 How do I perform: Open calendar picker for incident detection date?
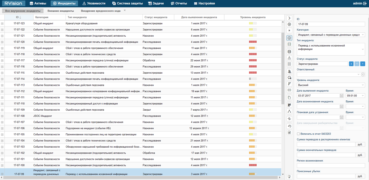(342, 96)
